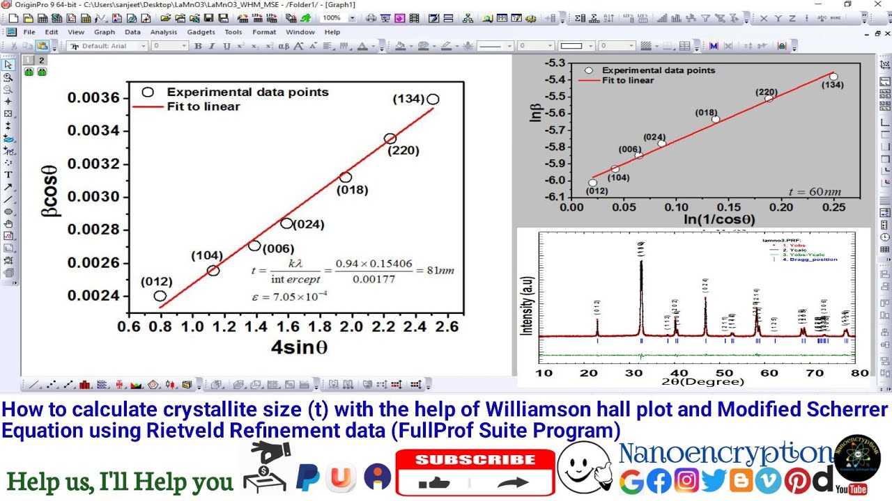The width and height of the screenshot is (892, 501).
Task: Click the Paste clipboard icon
Action: 43,46
